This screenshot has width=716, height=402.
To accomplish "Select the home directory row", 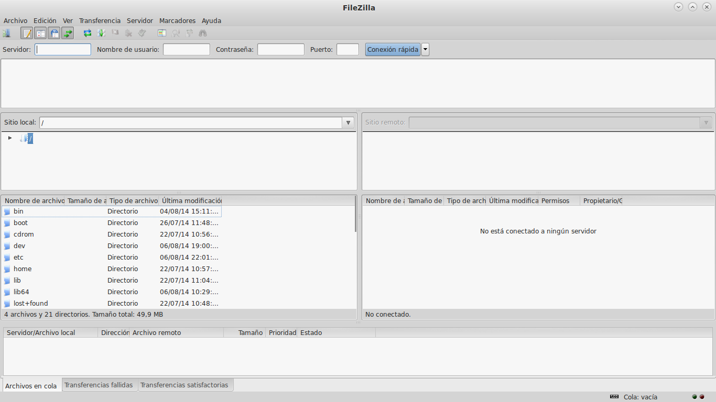I will coord(112,269).
